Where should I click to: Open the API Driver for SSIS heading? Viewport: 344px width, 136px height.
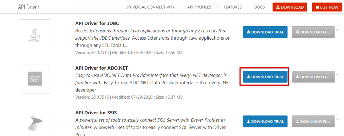(x=96, y=113)
